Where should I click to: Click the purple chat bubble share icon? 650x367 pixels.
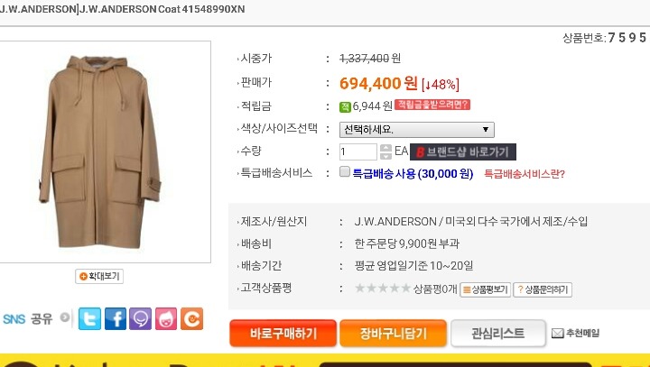140,318
